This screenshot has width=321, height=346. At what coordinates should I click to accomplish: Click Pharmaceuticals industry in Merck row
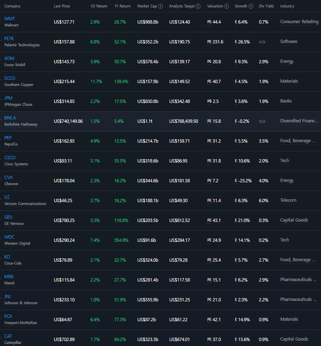[x=299, y=280]
